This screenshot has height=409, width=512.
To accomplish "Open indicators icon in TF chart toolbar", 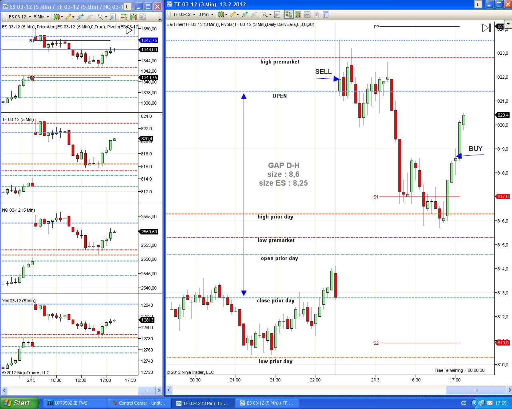I will [307, 14].
